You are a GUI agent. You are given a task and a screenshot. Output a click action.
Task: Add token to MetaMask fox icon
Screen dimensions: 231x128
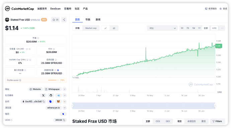pos(58,102)
